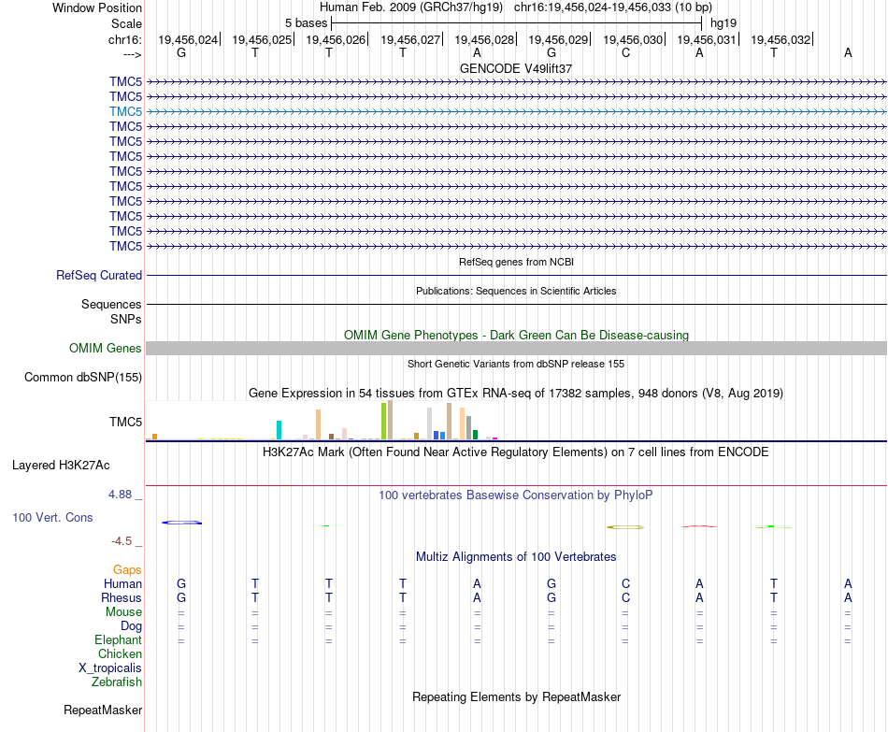Open the Layered H3K27Ac track label
Screen dimensions: 888x732
[61, 466]
